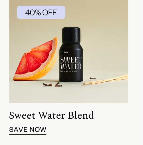This screenshot has width=143, height=145.
Task: Click the Essential Oil Blend text on bottle
Action: (69, 71)
